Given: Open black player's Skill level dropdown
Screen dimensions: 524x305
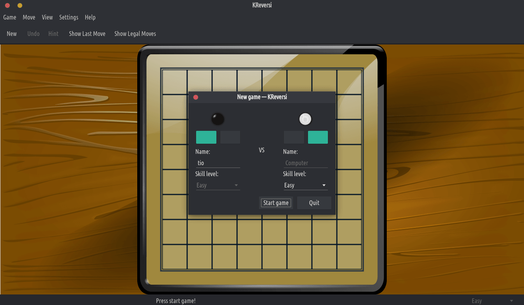Looking at the screenshot, I should coord(218,185).
